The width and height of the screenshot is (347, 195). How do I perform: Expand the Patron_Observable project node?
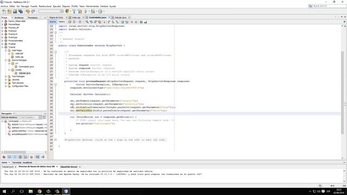2,21
